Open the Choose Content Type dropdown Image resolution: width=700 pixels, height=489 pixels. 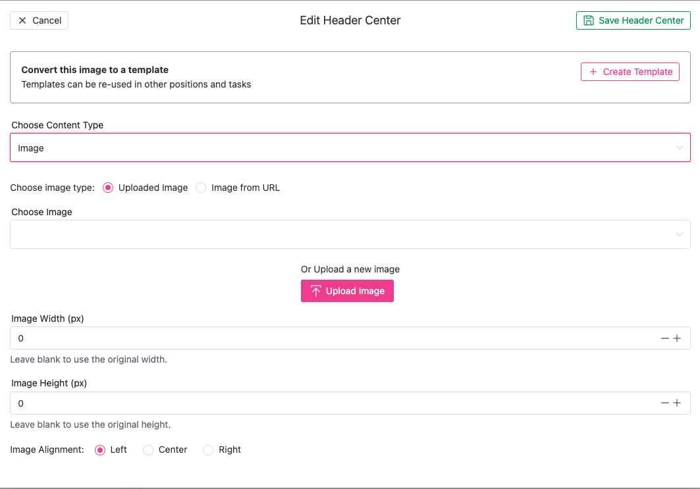(x=350, y=148)
